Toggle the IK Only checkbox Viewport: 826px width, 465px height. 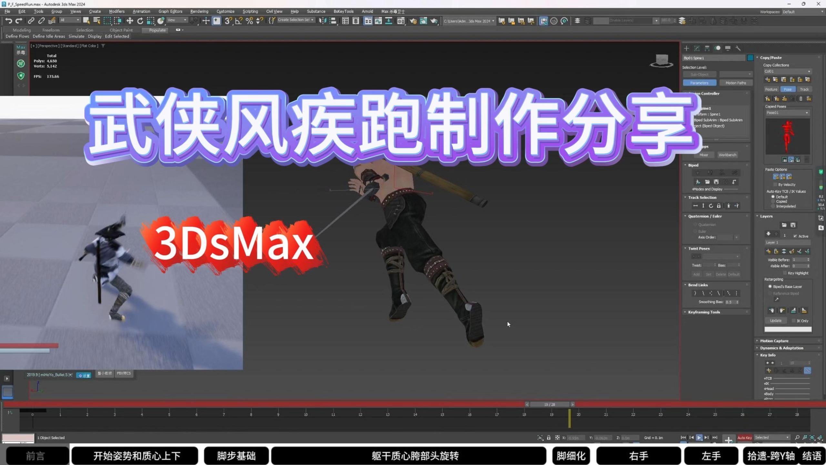coord(793,321)
